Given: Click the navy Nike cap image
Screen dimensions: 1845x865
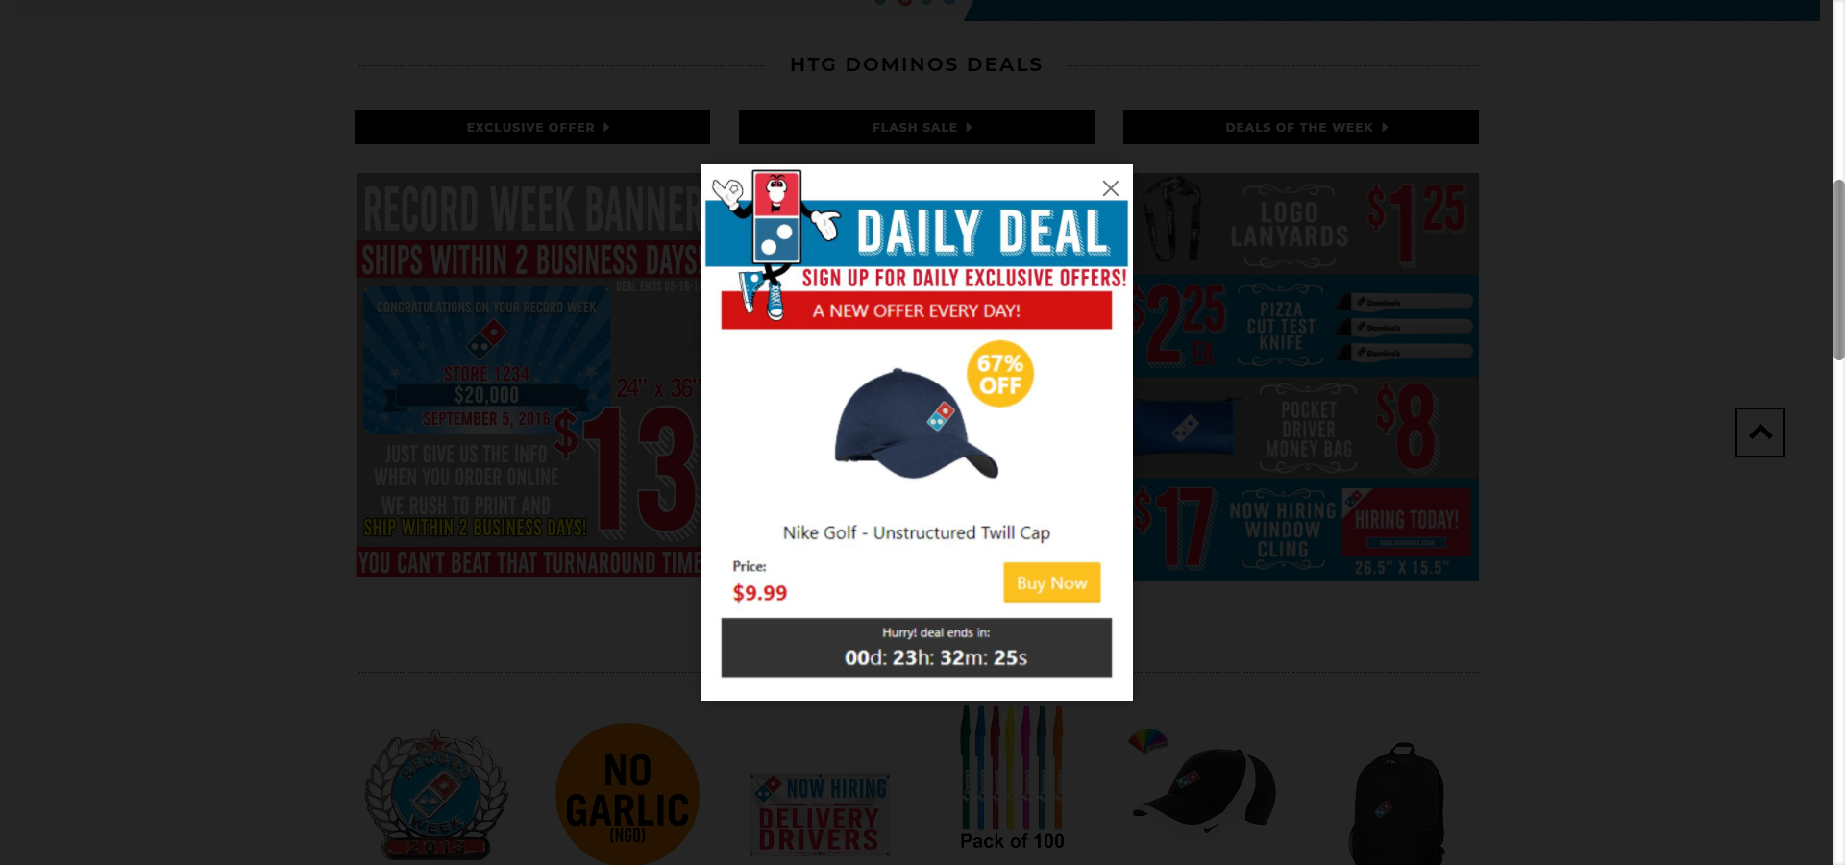Looking at the screenshot, I should coord(916,424).
